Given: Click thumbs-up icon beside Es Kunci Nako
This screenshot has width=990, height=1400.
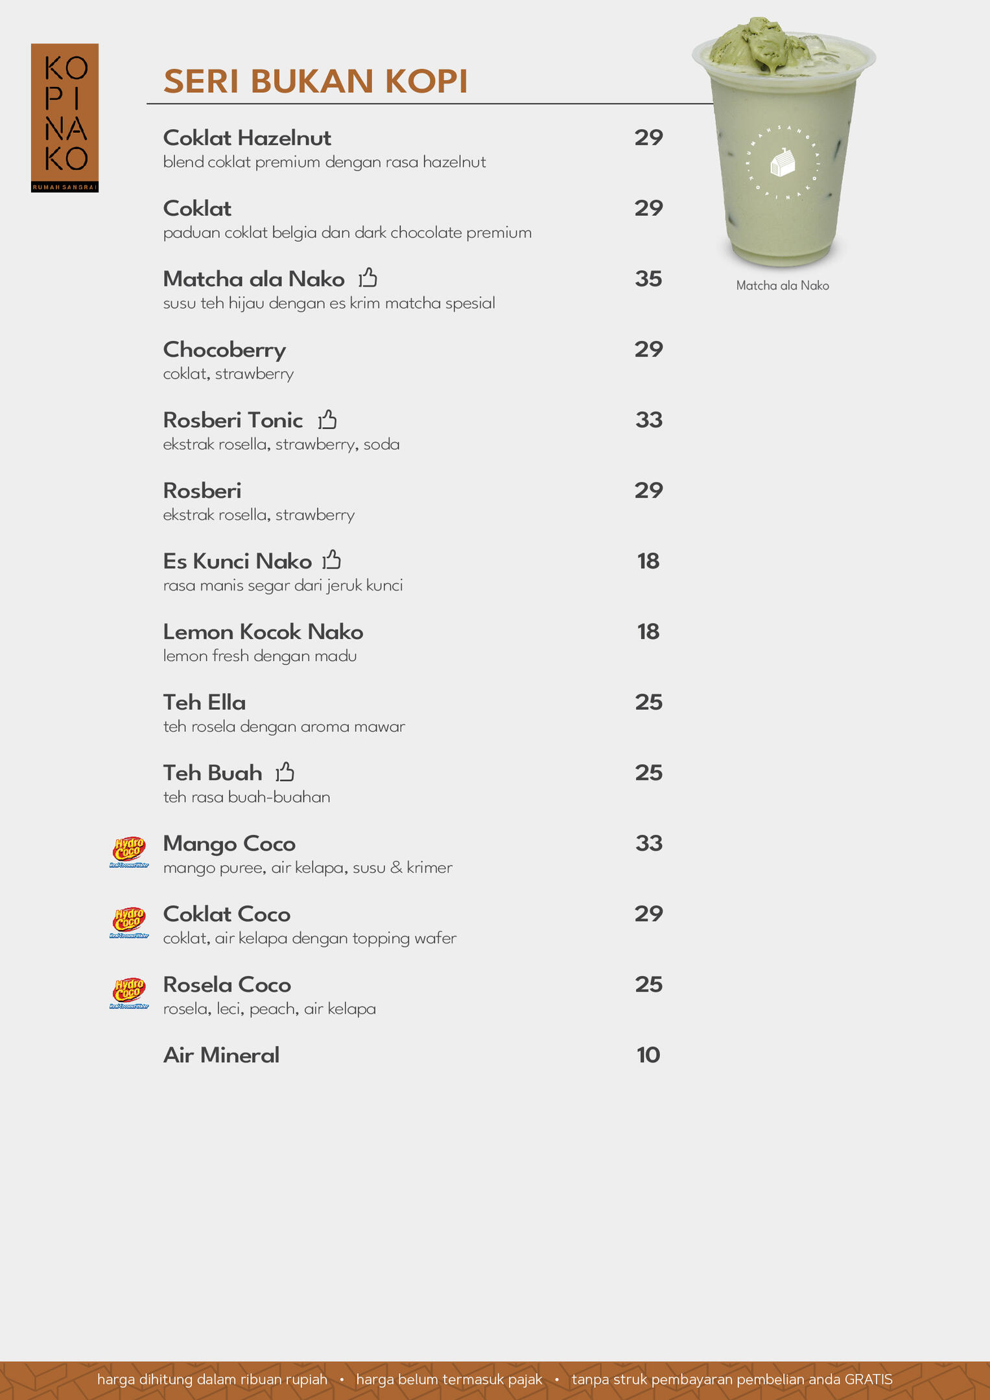Looking at the screenshot, I should 332,560.
